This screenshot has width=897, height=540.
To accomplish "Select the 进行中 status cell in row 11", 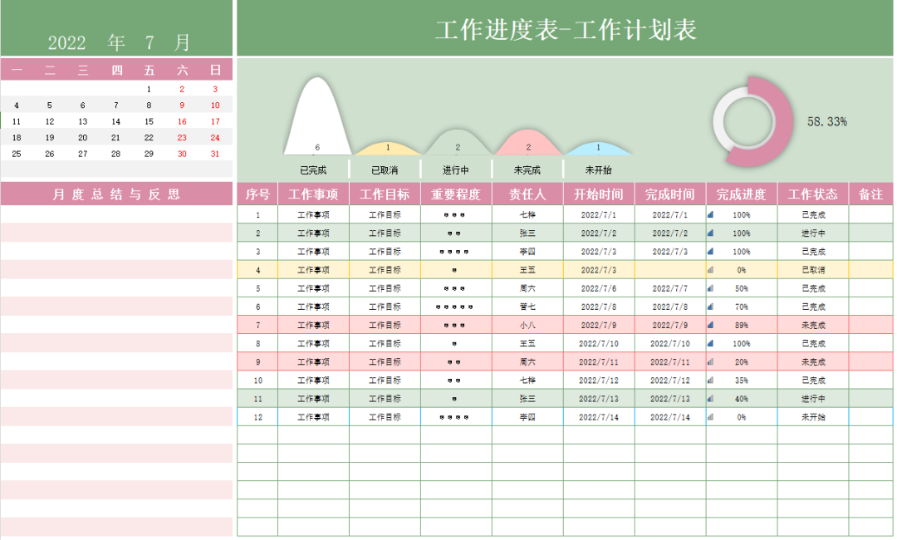I will 813,399.
